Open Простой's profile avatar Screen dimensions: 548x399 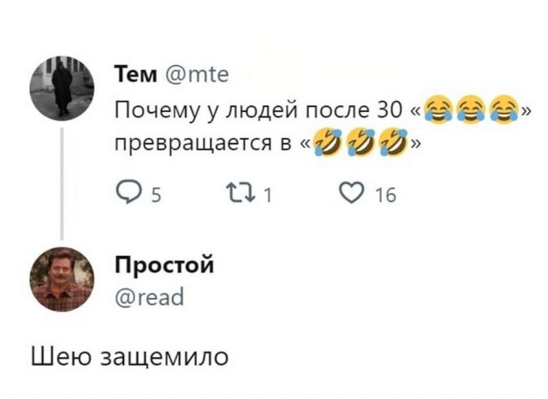pos(62,279)
